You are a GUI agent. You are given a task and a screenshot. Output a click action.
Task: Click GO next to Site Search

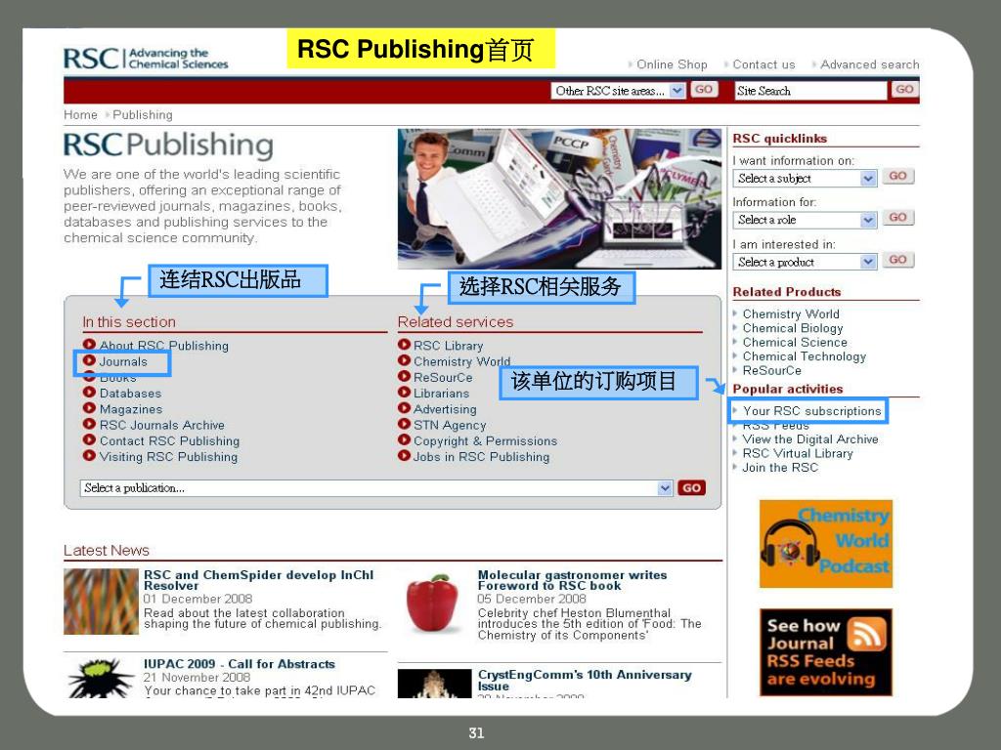coord(904,90)
